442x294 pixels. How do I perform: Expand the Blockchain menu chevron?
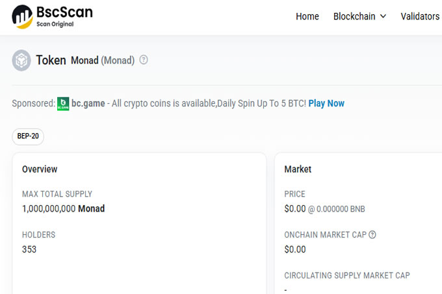point(383,16)
